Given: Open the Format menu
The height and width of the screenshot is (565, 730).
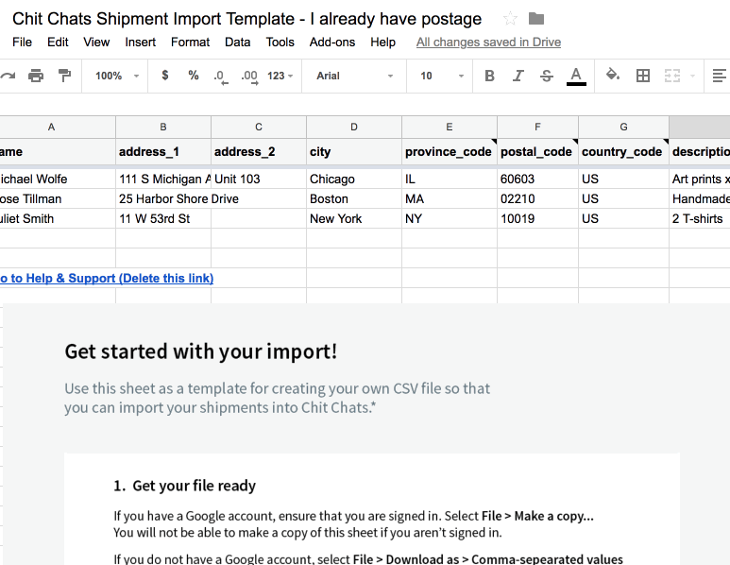Looking at the screenshot, I should coord(190,42).
